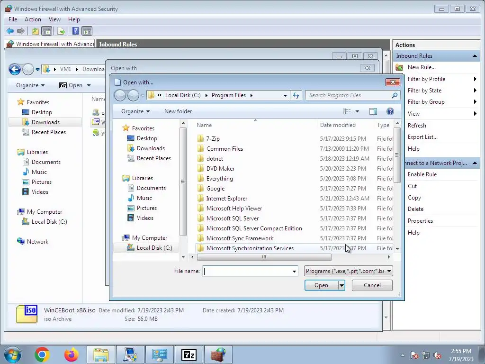Click Enable Rule in Actions pane
The width and height of the screenshot is (485, 364).
coord(422,174)
